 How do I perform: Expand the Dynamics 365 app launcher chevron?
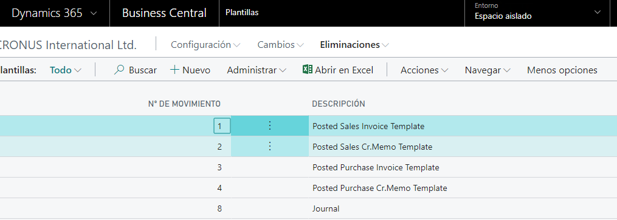coord(94,13)
